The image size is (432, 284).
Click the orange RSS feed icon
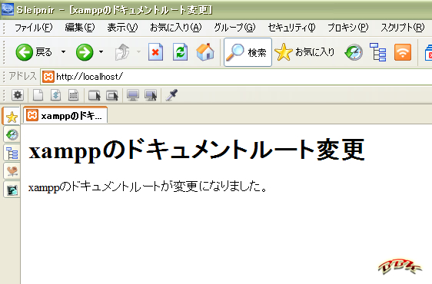pos(403,52)
